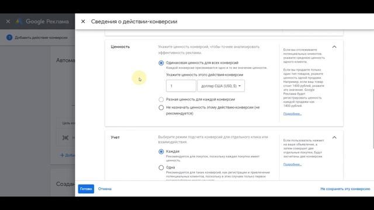Select 'Не назначать ценность' radio option
The image size is (374, 210).
click(161, 107)
